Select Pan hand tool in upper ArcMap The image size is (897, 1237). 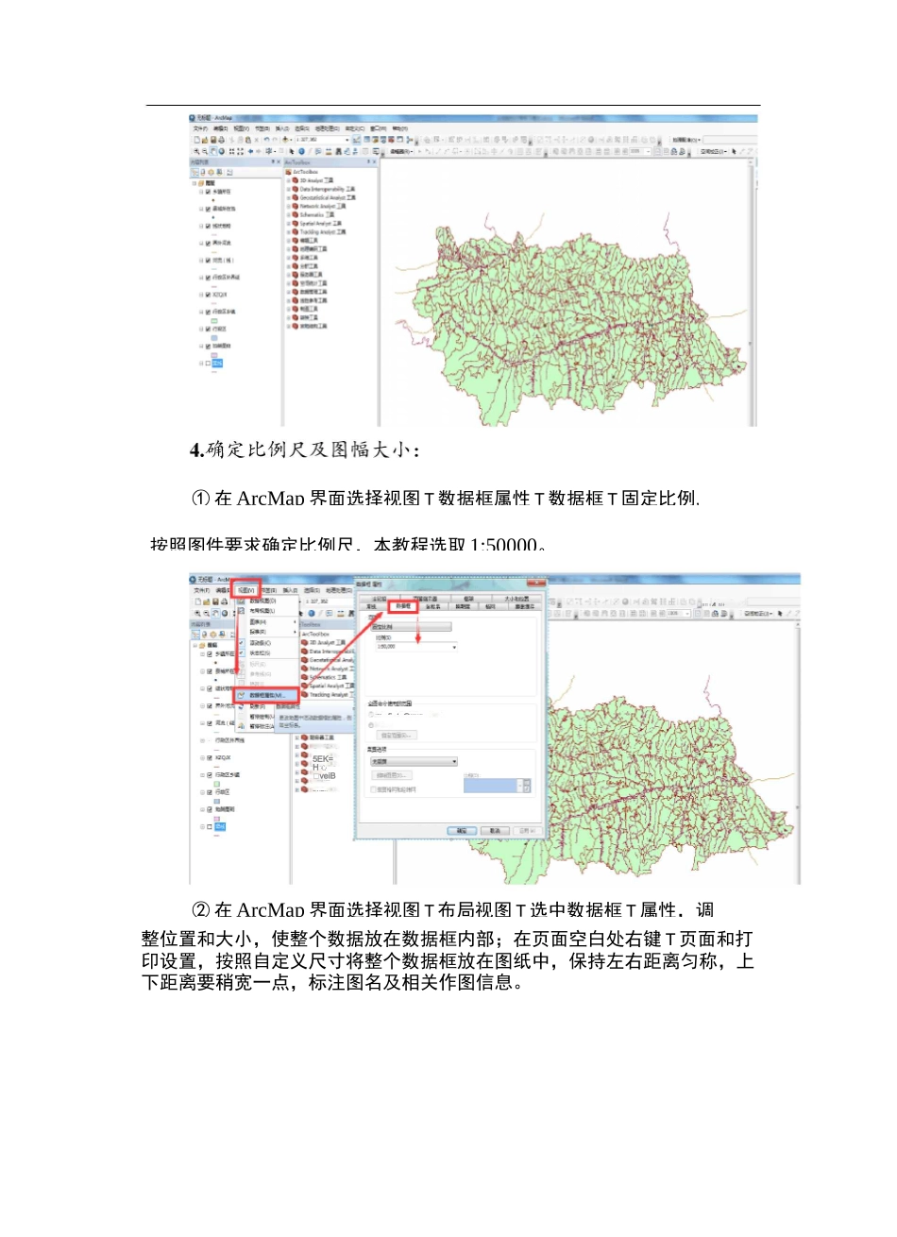click(213, 151)
